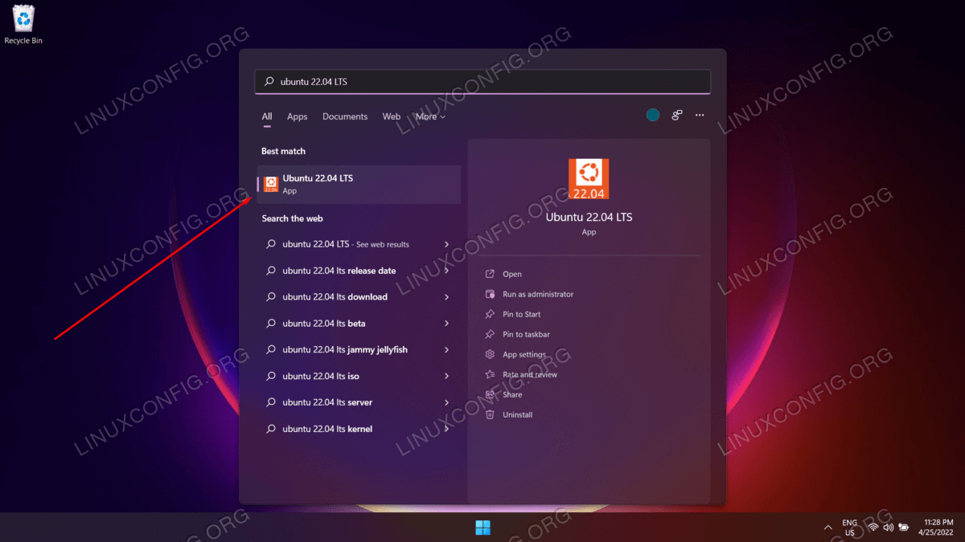965x542 pixels.
Task: Click the teal user account circle icon
Action: [x=653, y=116]
